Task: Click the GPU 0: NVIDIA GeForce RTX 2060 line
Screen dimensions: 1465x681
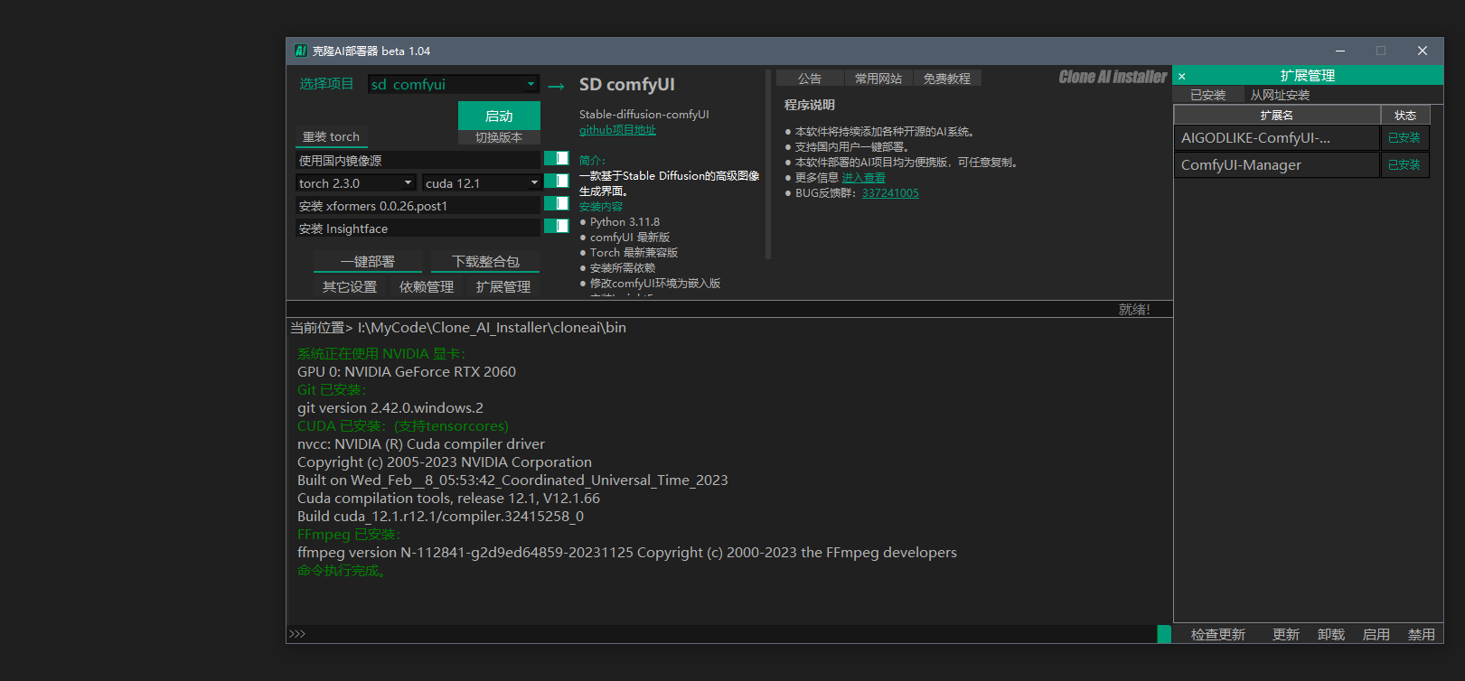Action: tap(407, 372)
